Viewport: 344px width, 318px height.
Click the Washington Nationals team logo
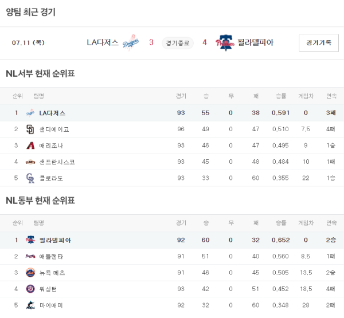click(30, 289)
